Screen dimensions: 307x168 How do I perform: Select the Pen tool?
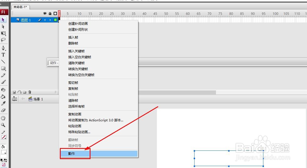pyautogui.click(x=3, y=48)
